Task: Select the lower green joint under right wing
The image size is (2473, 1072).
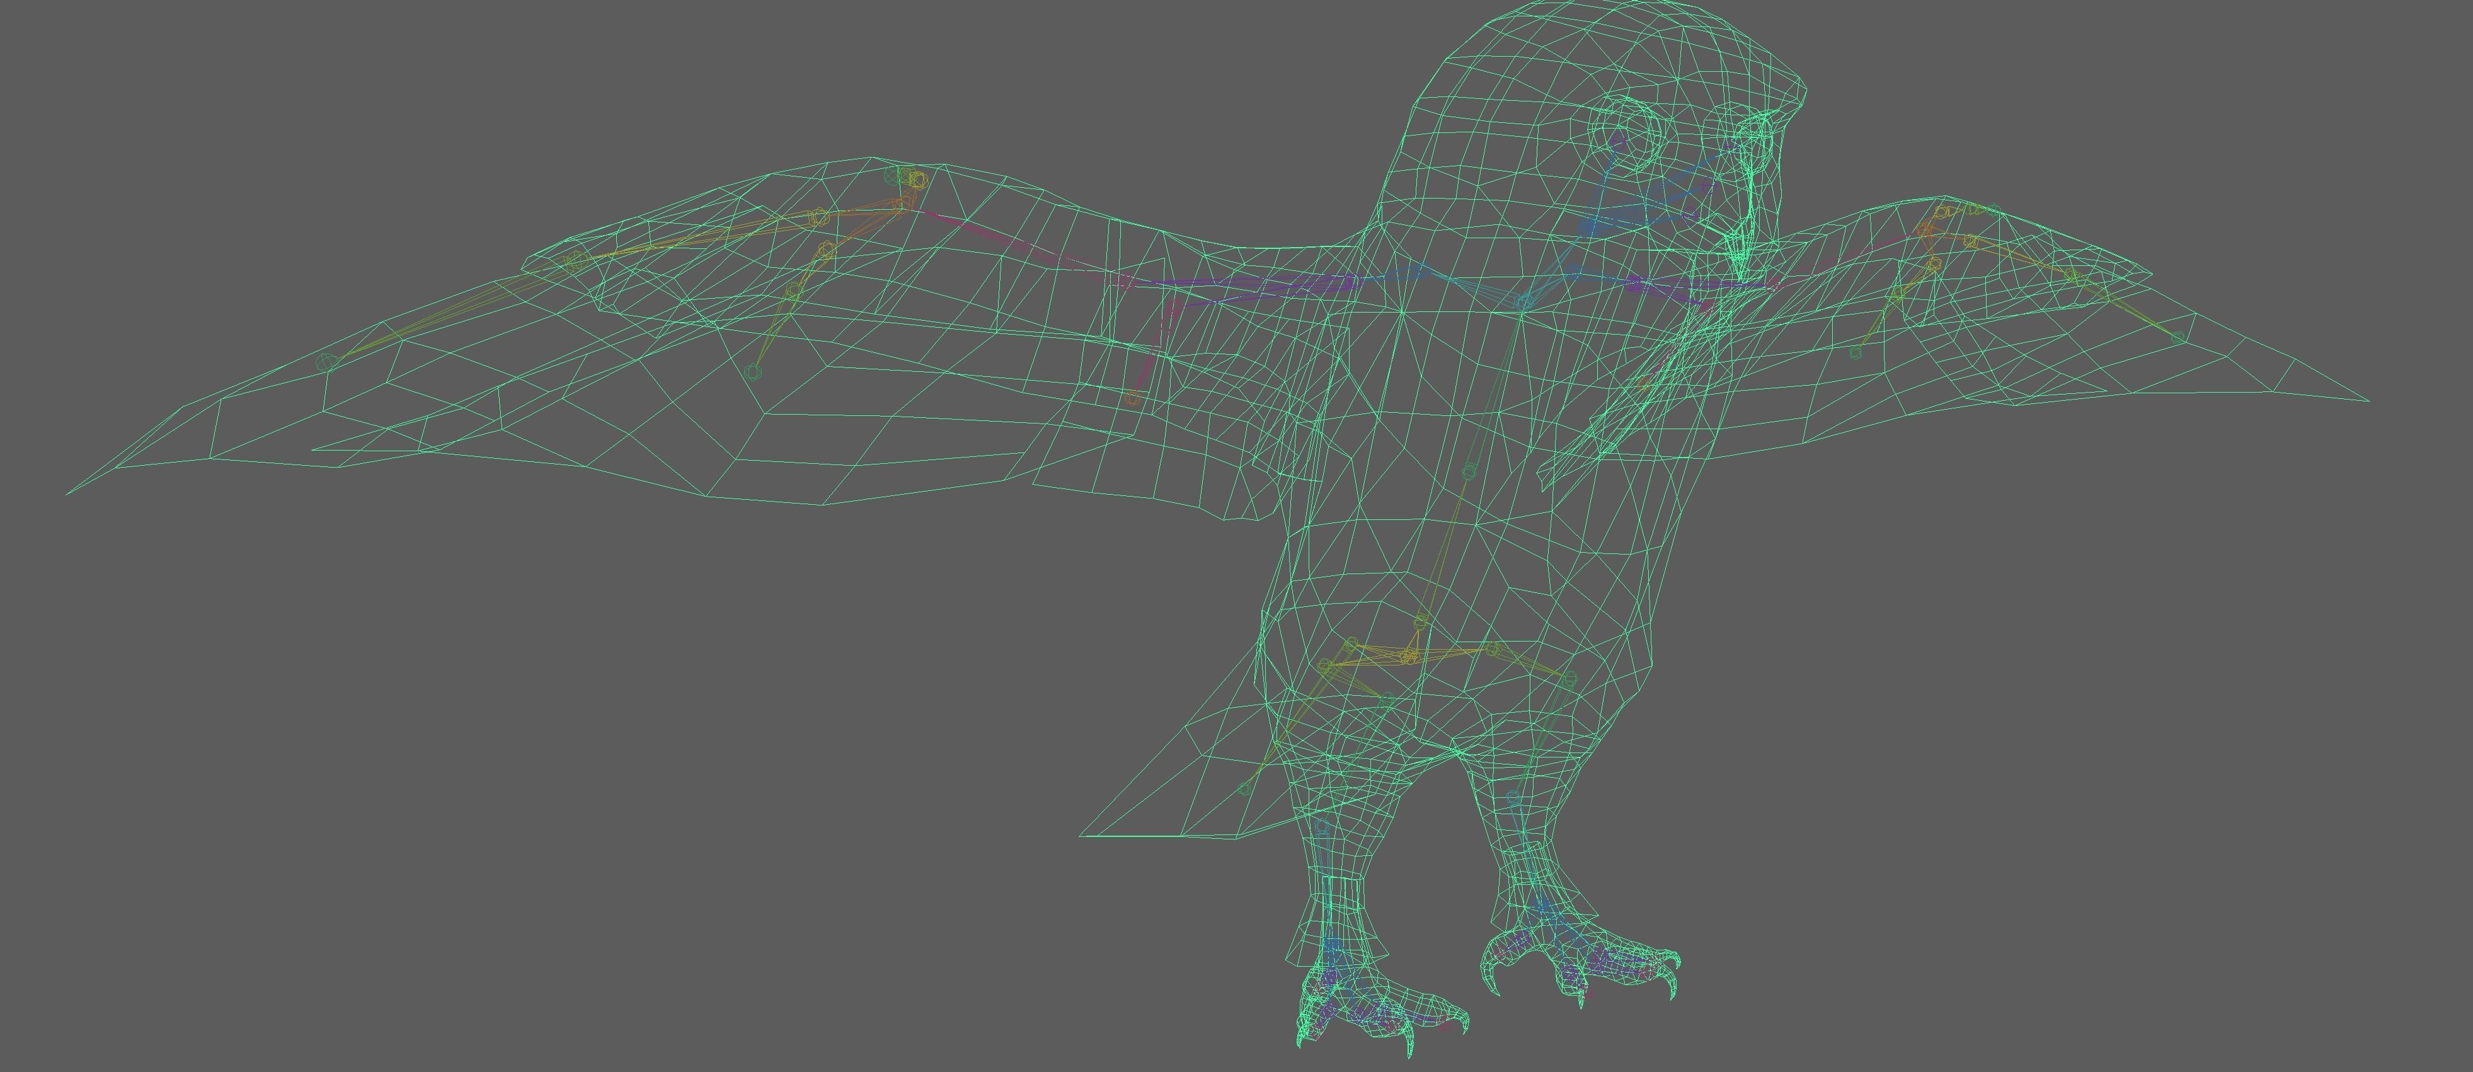Action: click(1856, 352)
